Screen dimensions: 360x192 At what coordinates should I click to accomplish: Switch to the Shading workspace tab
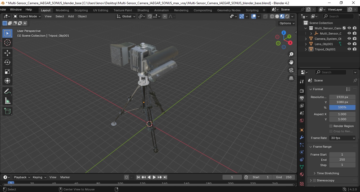pos(143,10)
